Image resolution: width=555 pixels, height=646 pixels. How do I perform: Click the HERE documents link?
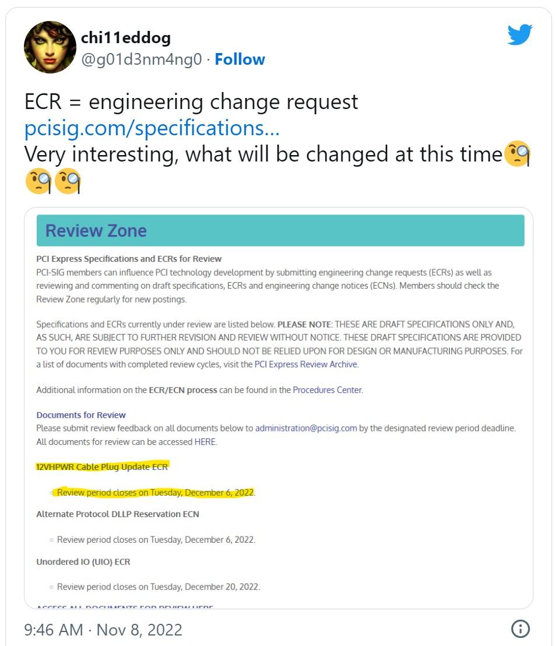205,442
